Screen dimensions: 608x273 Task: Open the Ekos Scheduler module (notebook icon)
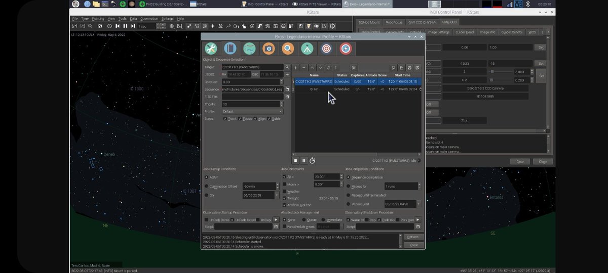click(230, 49)
